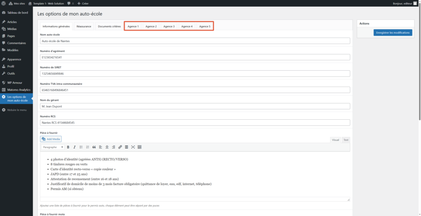This screenshot has height=216, width=421.
Task: Open the Paragraphe format dropdown
Action: 53,147
